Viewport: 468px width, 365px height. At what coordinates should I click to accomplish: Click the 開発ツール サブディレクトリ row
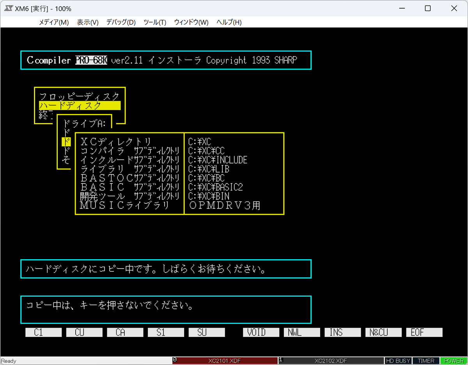(130, 196)
